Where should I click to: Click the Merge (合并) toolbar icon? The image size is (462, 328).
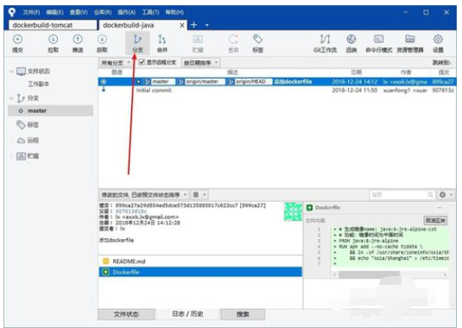click(162, 39)
